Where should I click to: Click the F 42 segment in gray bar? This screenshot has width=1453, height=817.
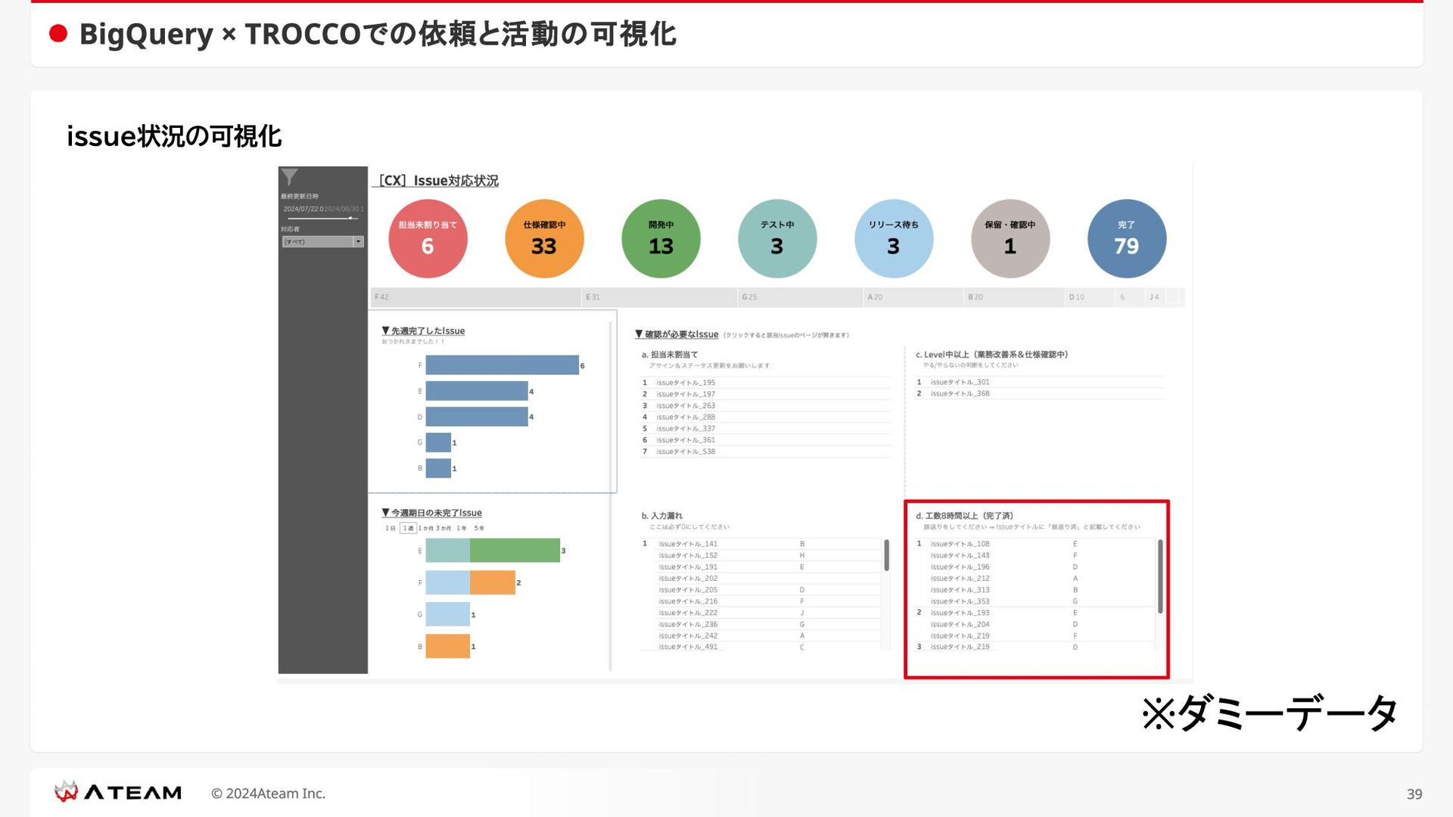(476, 297)
